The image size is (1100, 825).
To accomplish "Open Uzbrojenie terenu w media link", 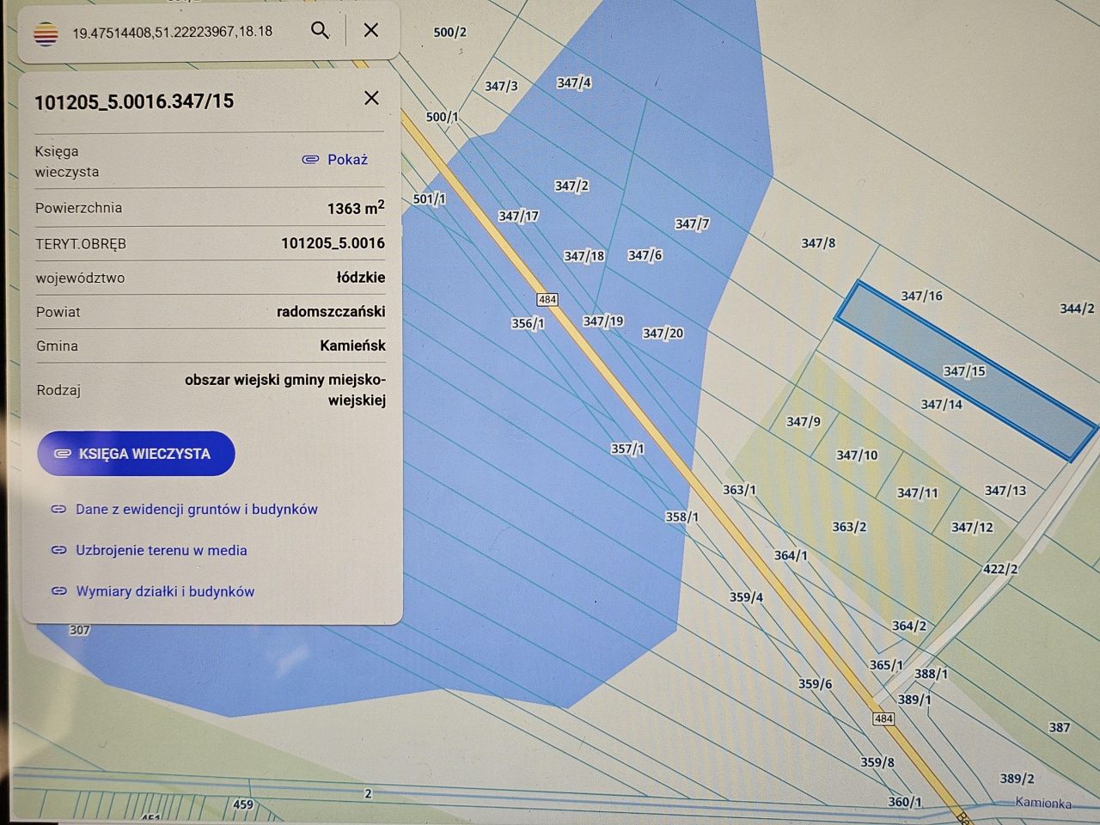I will (x=162, y=550).
